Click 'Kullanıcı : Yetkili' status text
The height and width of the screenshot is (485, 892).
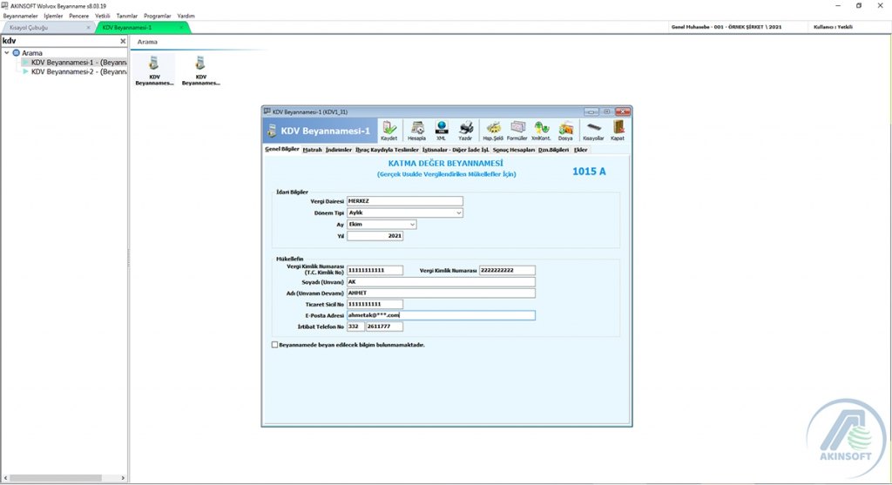pyautogui.click(x=833, y=27)
